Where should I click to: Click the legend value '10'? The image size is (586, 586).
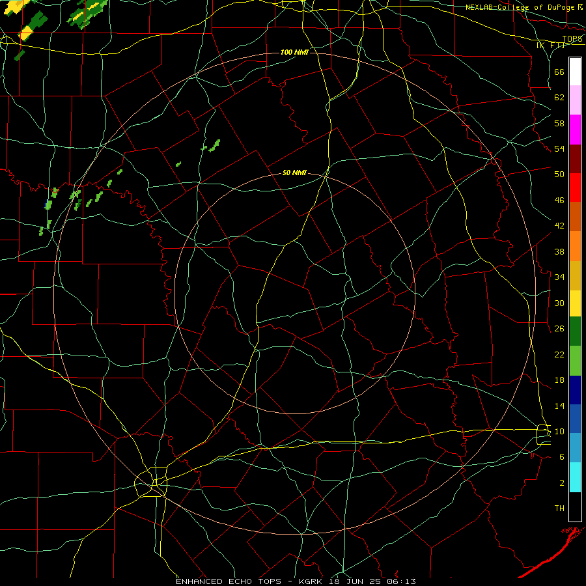559,431
